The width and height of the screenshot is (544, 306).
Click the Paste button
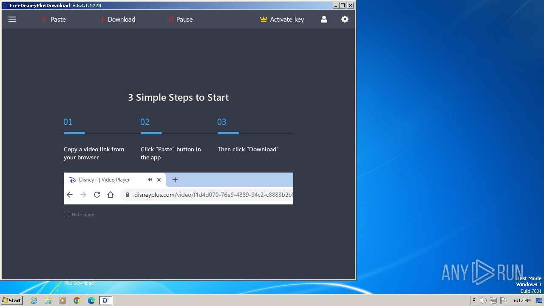[x=54, y=19]
